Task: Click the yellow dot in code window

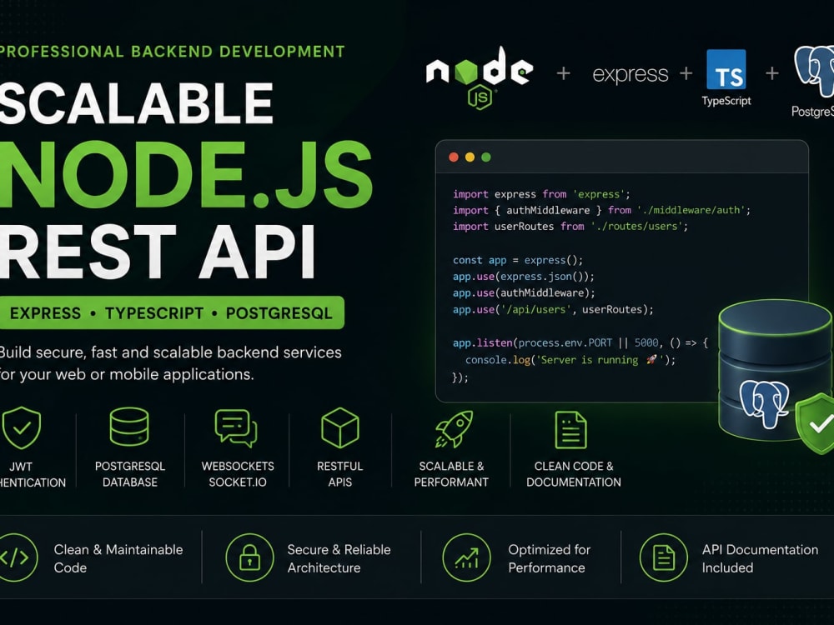Action: [470, 157]
